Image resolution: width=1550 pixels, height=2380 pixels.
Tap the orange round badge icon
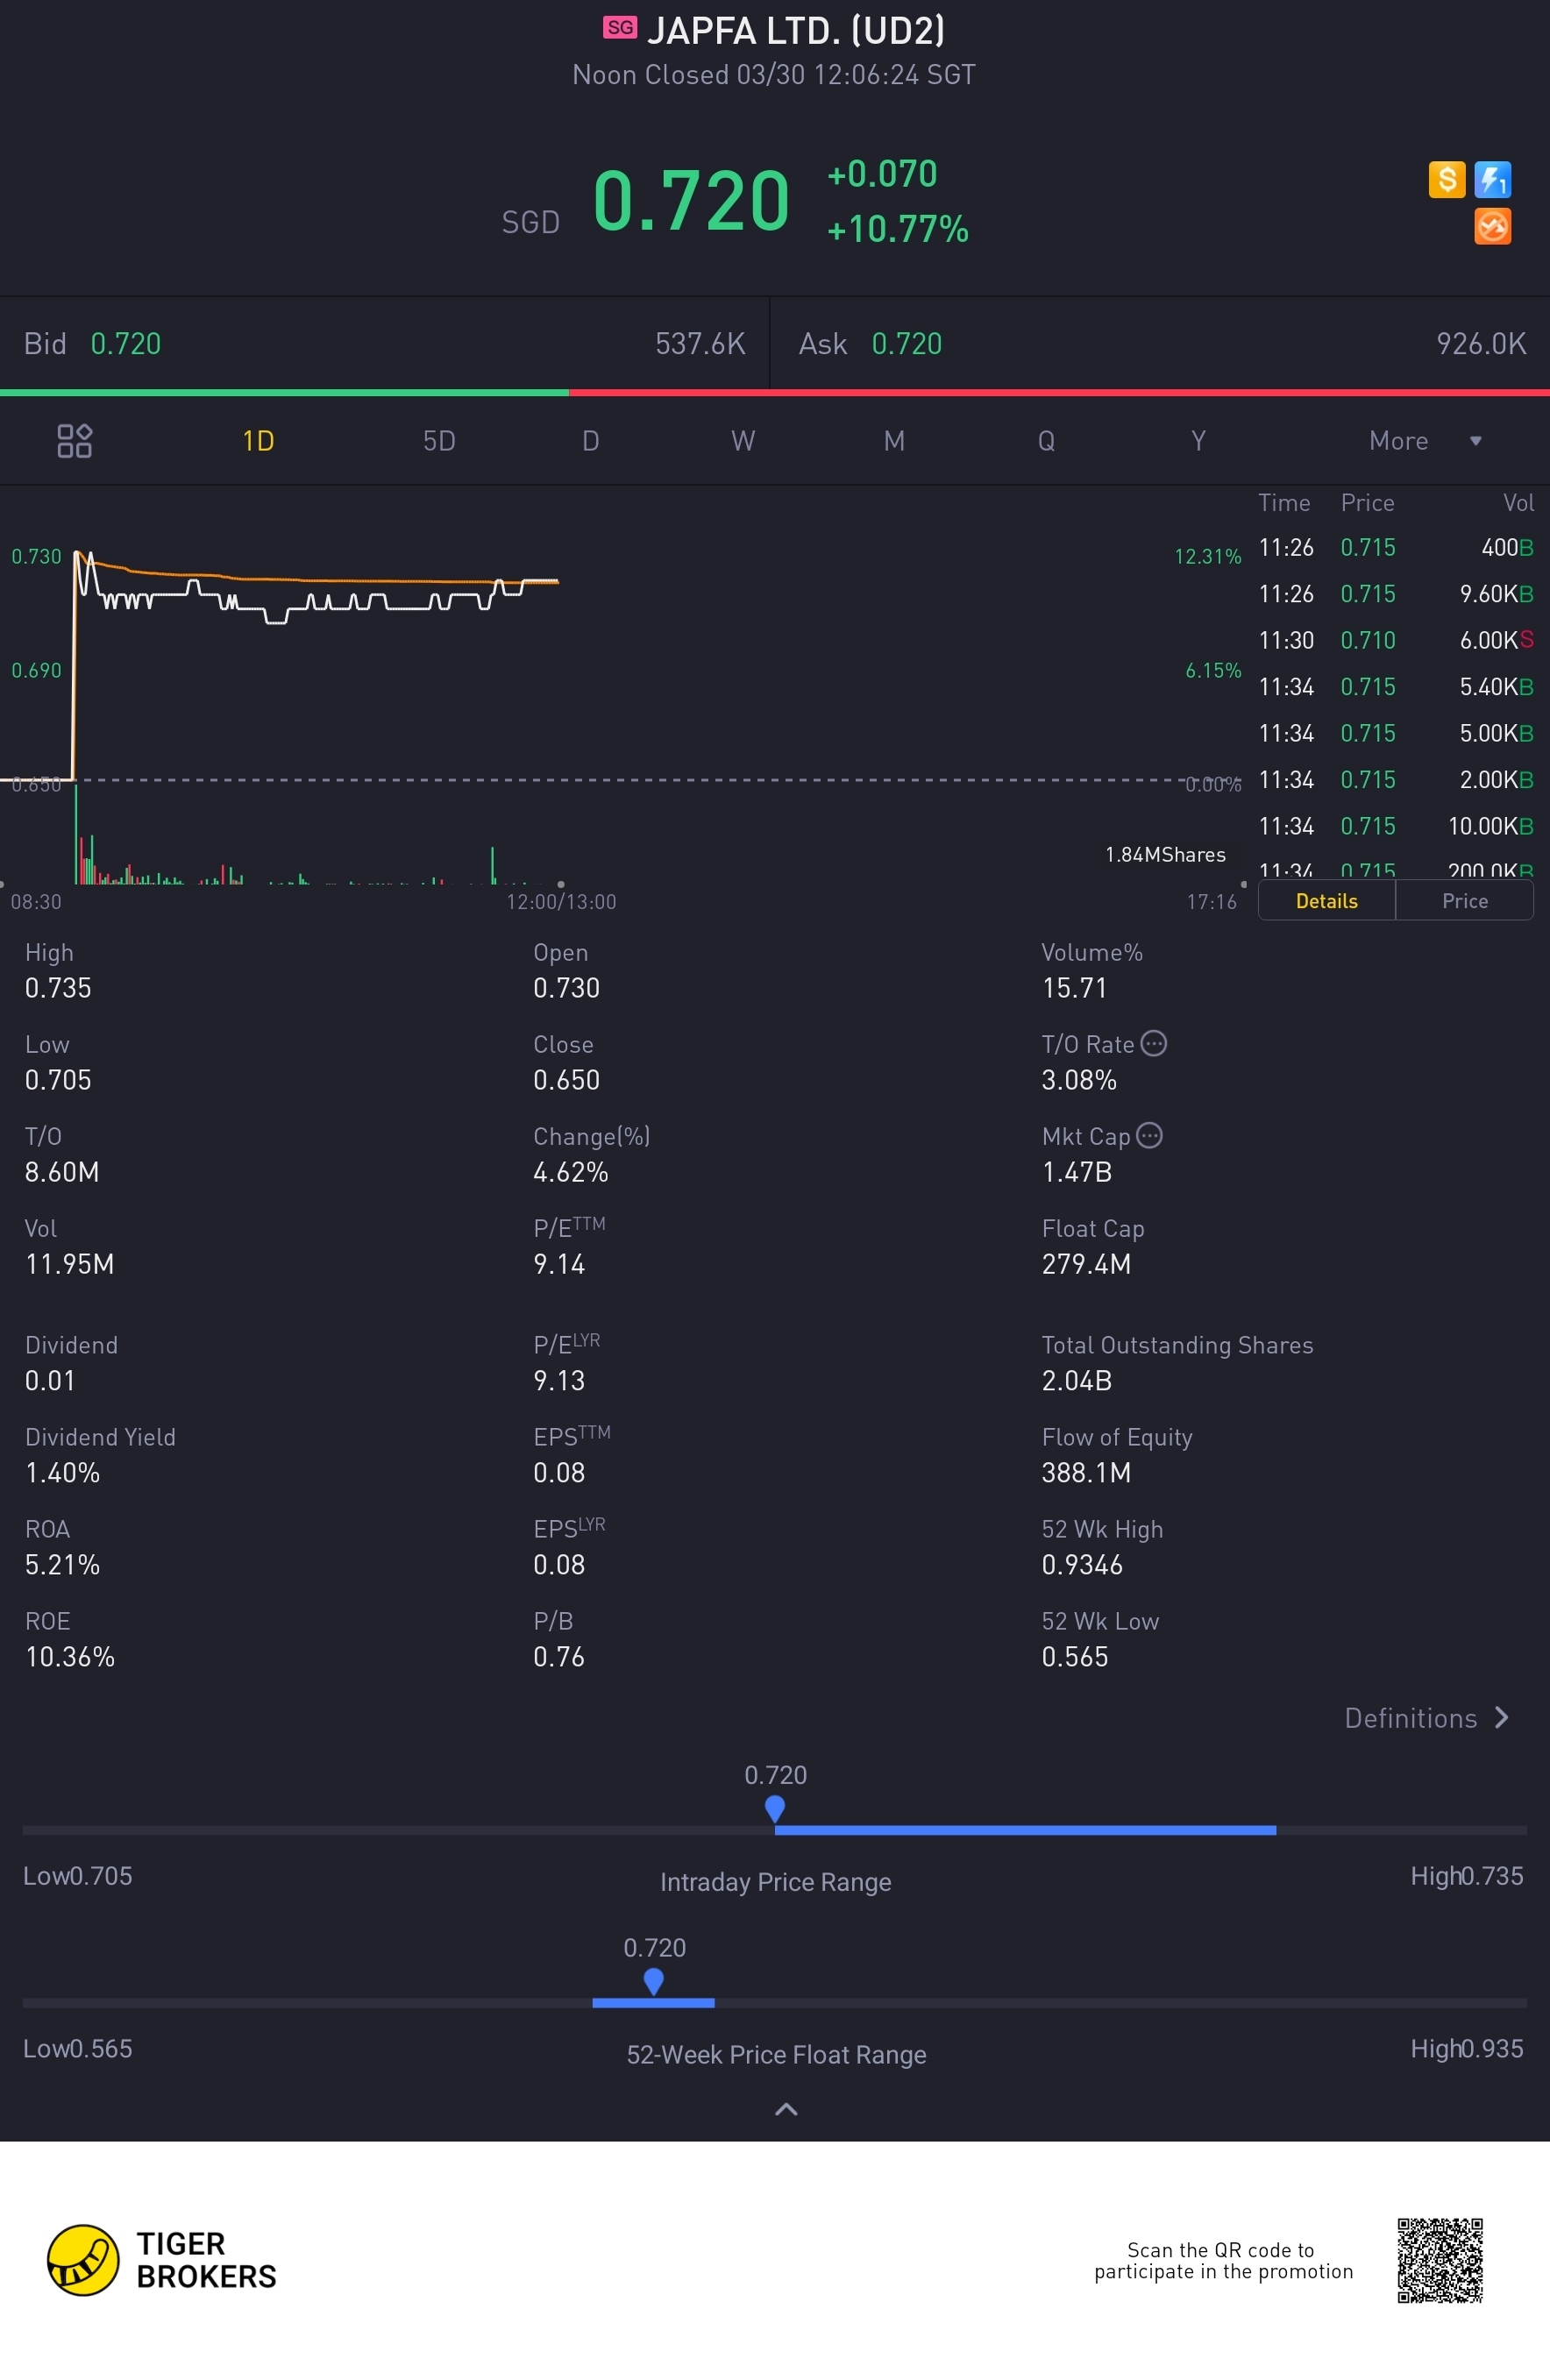1492,226
